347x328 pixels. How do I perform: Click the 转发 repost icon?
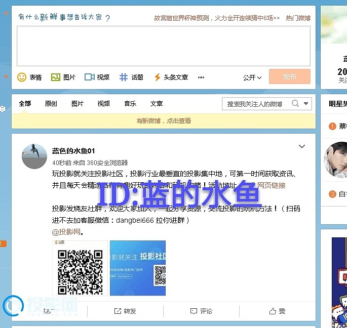pos(118,311)
